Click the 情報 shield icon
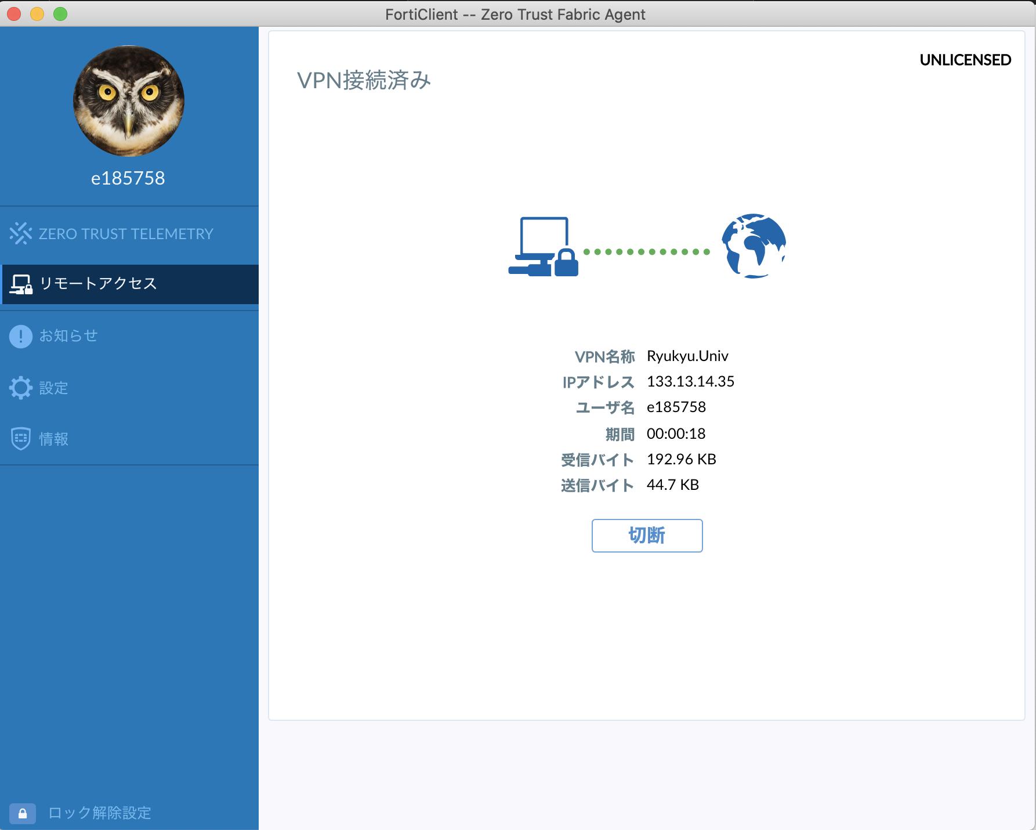Viewport: 1036px width, 830px height. [21, 439]
